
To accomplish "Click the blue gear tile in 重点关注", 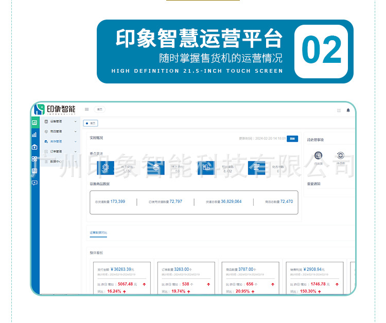I will pyautogui.click(x=106, y=168).
